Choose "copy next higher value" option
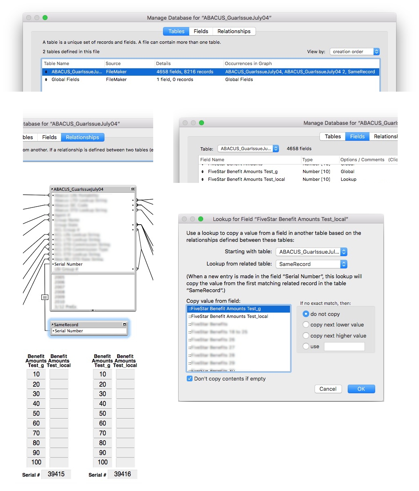 [306, 336]
